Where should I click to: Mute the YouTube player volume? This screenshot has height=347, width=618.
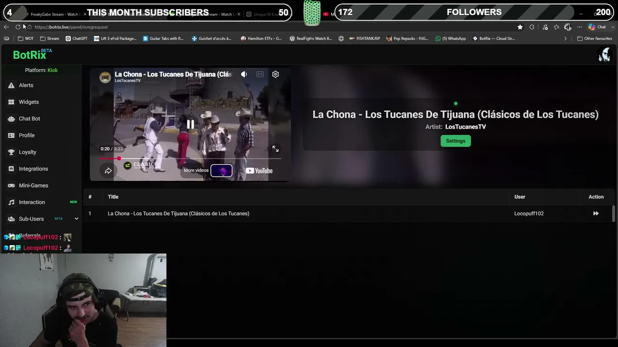(244, 74)
